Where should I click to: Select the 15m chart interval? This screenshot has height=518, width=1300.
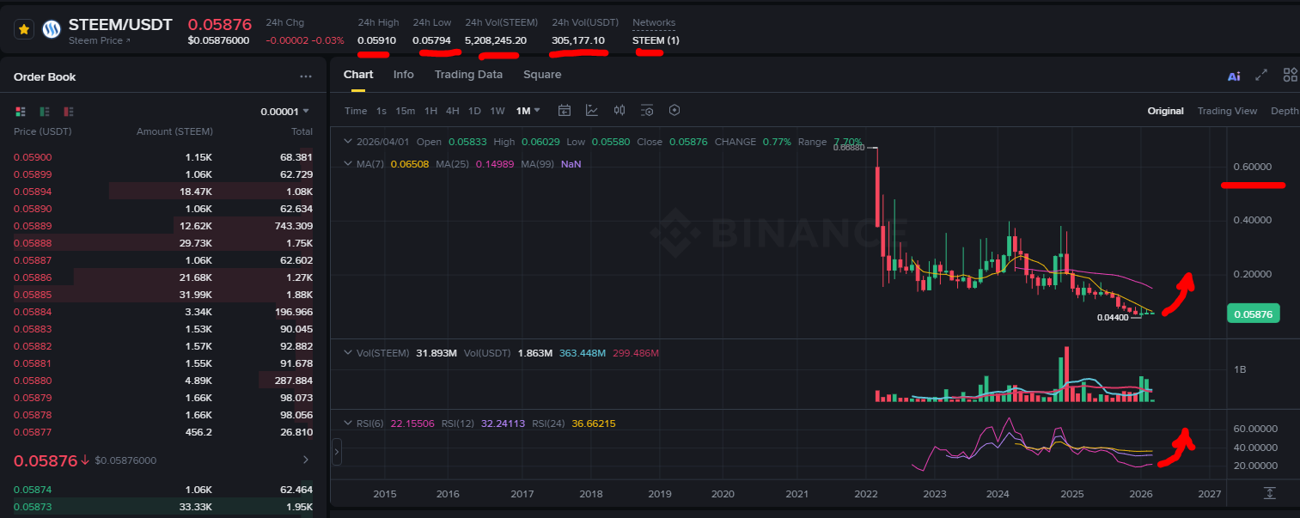pos(406,111)
